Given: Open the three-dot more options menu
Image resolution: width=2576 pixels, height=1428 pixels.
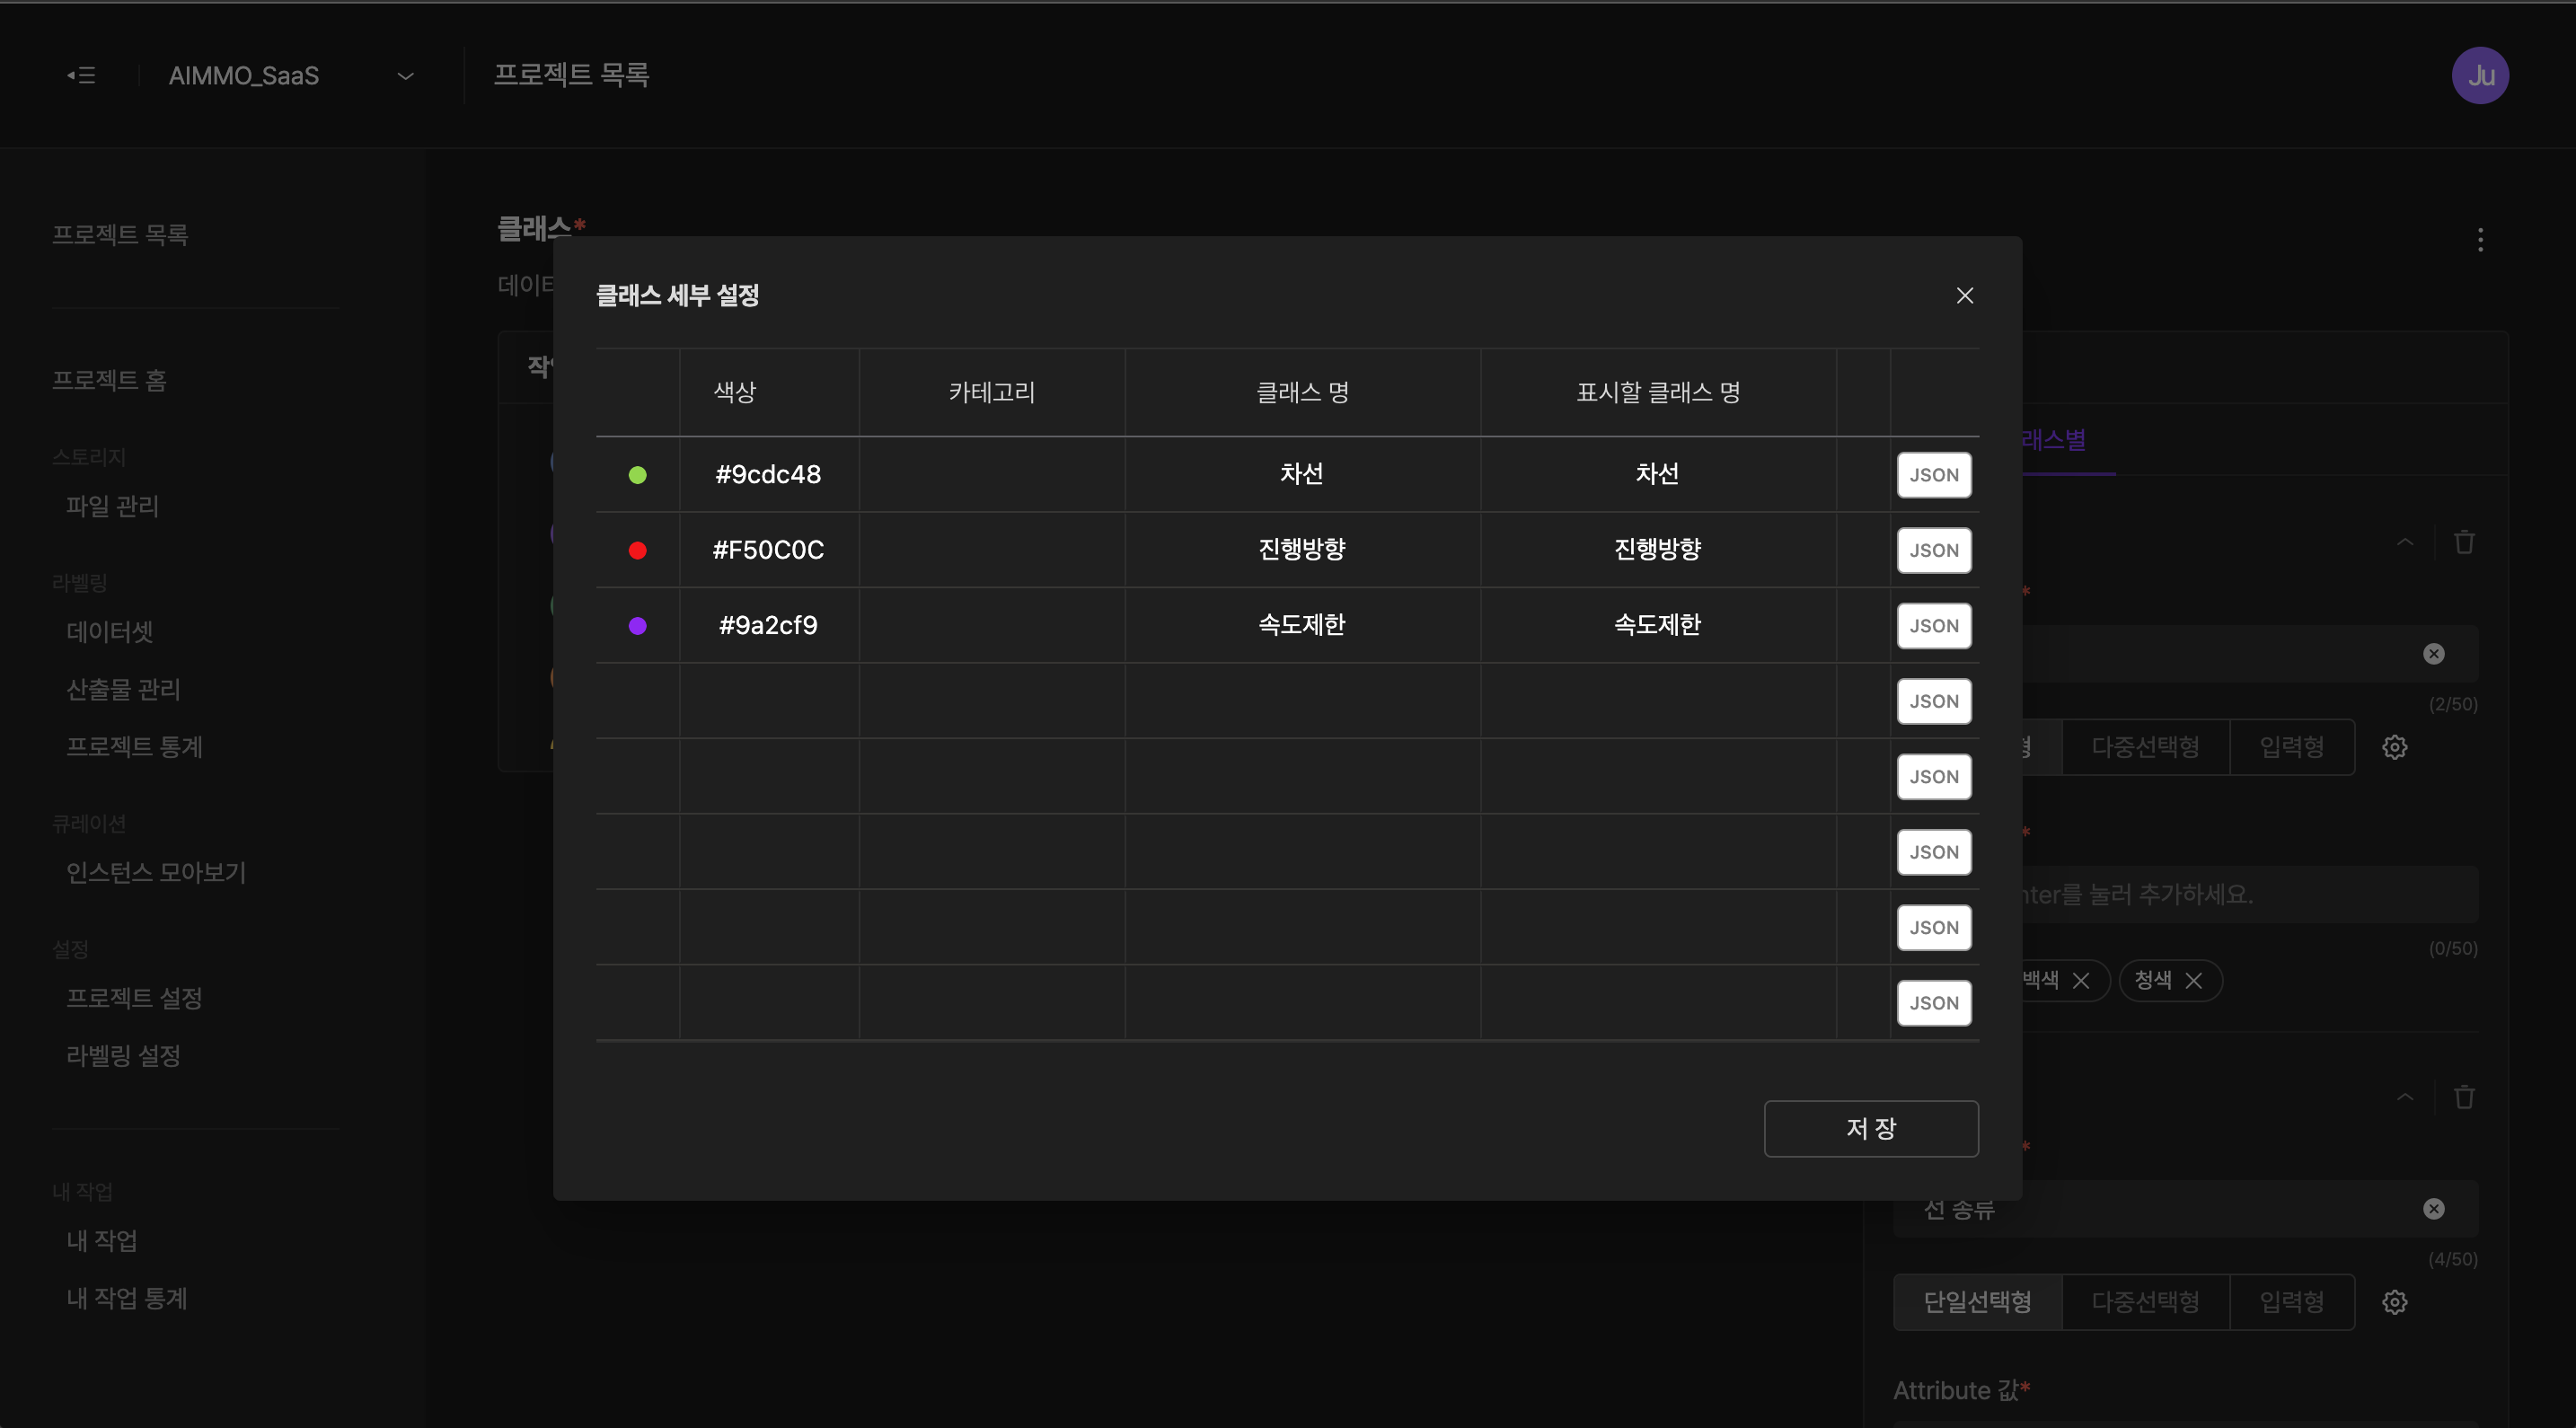Looking at the screenshot, I should (2480, 239).
